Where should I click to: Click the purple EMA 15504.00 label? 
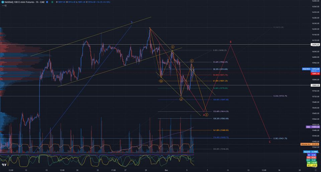[313, 127]
